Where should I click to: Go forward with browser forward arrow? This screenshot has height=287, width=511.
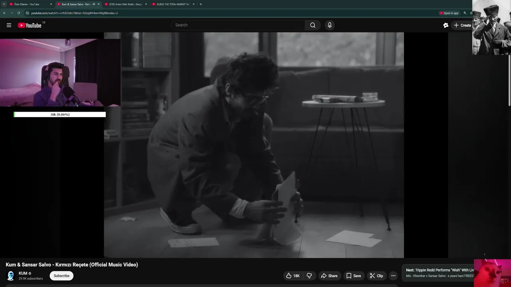coord(11,13)
